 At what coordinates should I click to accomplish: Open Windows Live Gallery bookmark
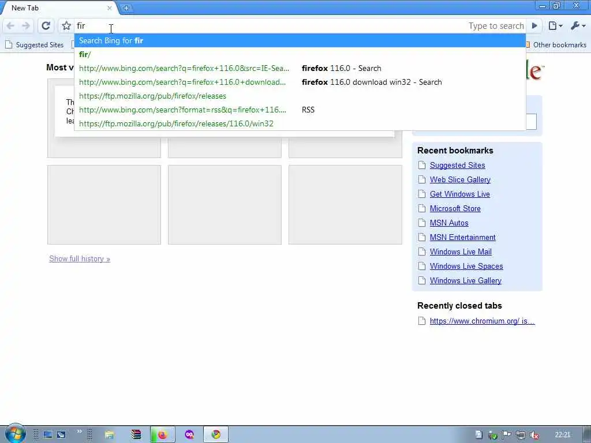tap(466, 281)
